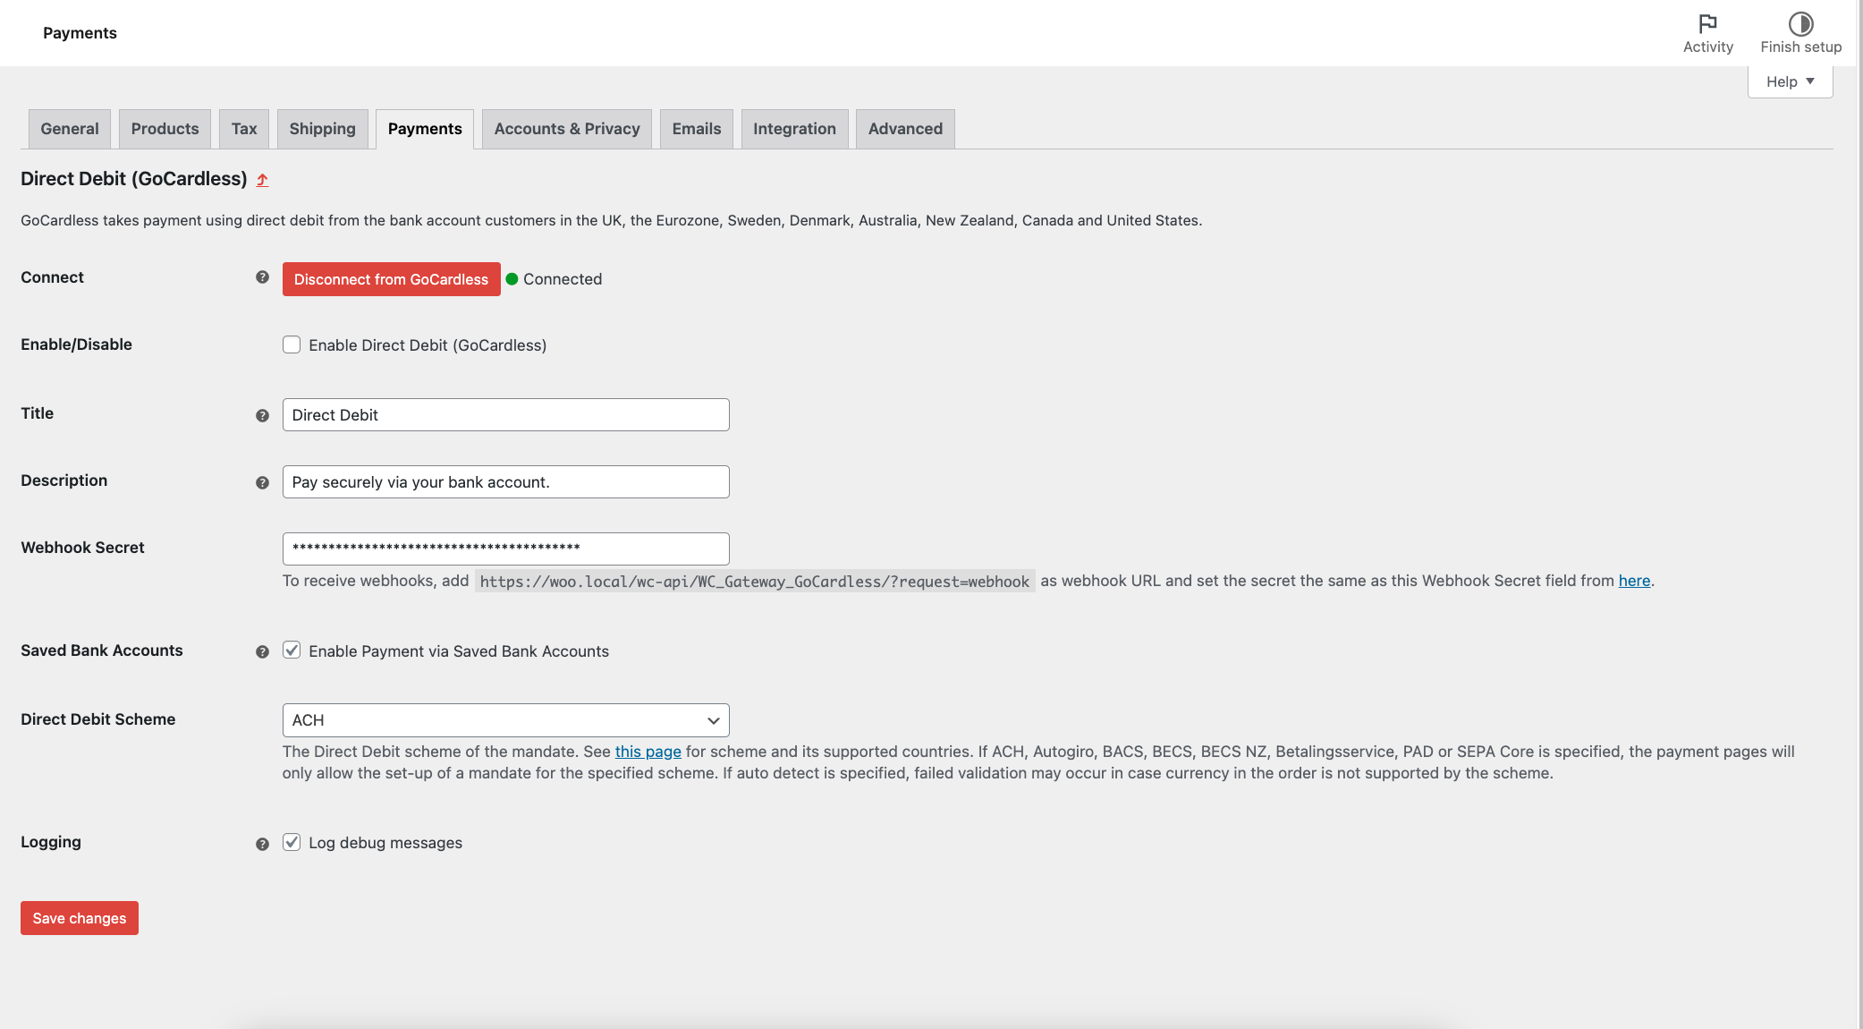Click the Direct Debit (GoCardless) section title
The height and width of the screenshot is (1029, 1863).
(x=134, y=179)
